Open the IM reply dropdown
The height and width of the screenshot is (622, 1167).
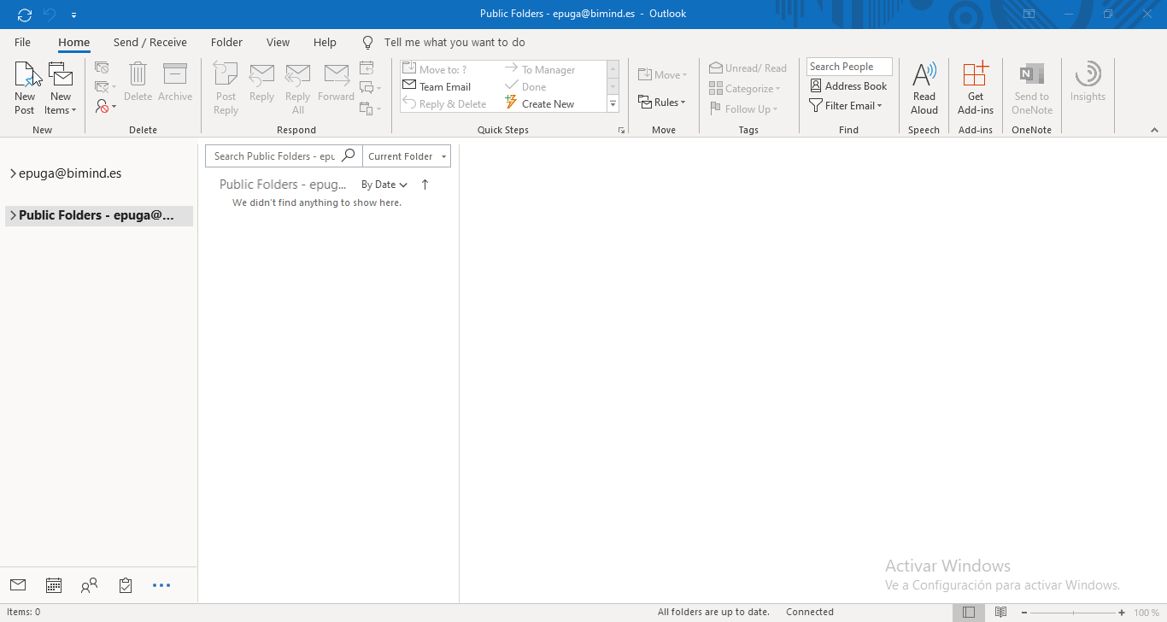click(371, 87)
